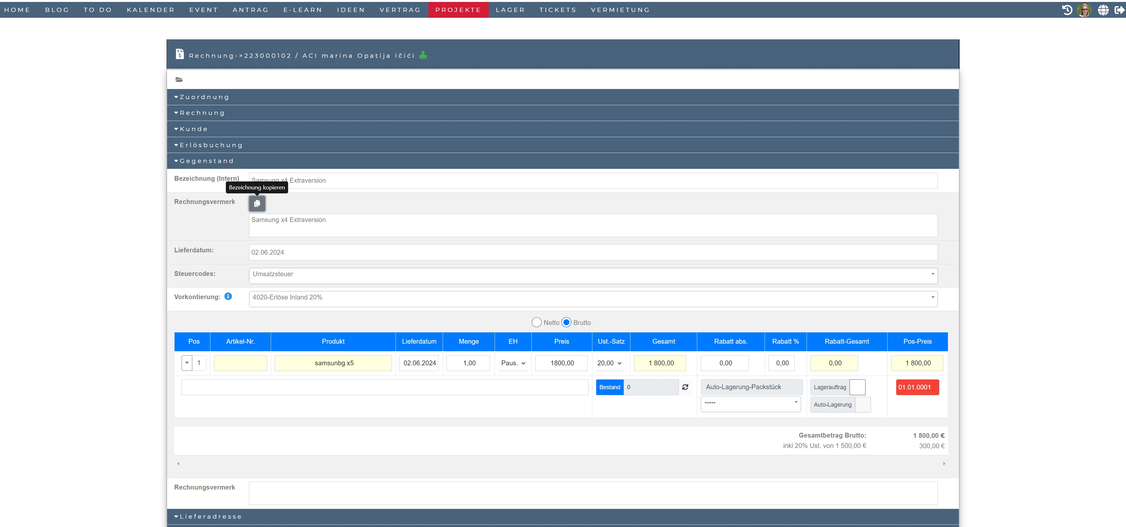The height and width of the screenshot is (527, 1126).
Task: Click the logout arrow icon
Action: point(1119,10)
